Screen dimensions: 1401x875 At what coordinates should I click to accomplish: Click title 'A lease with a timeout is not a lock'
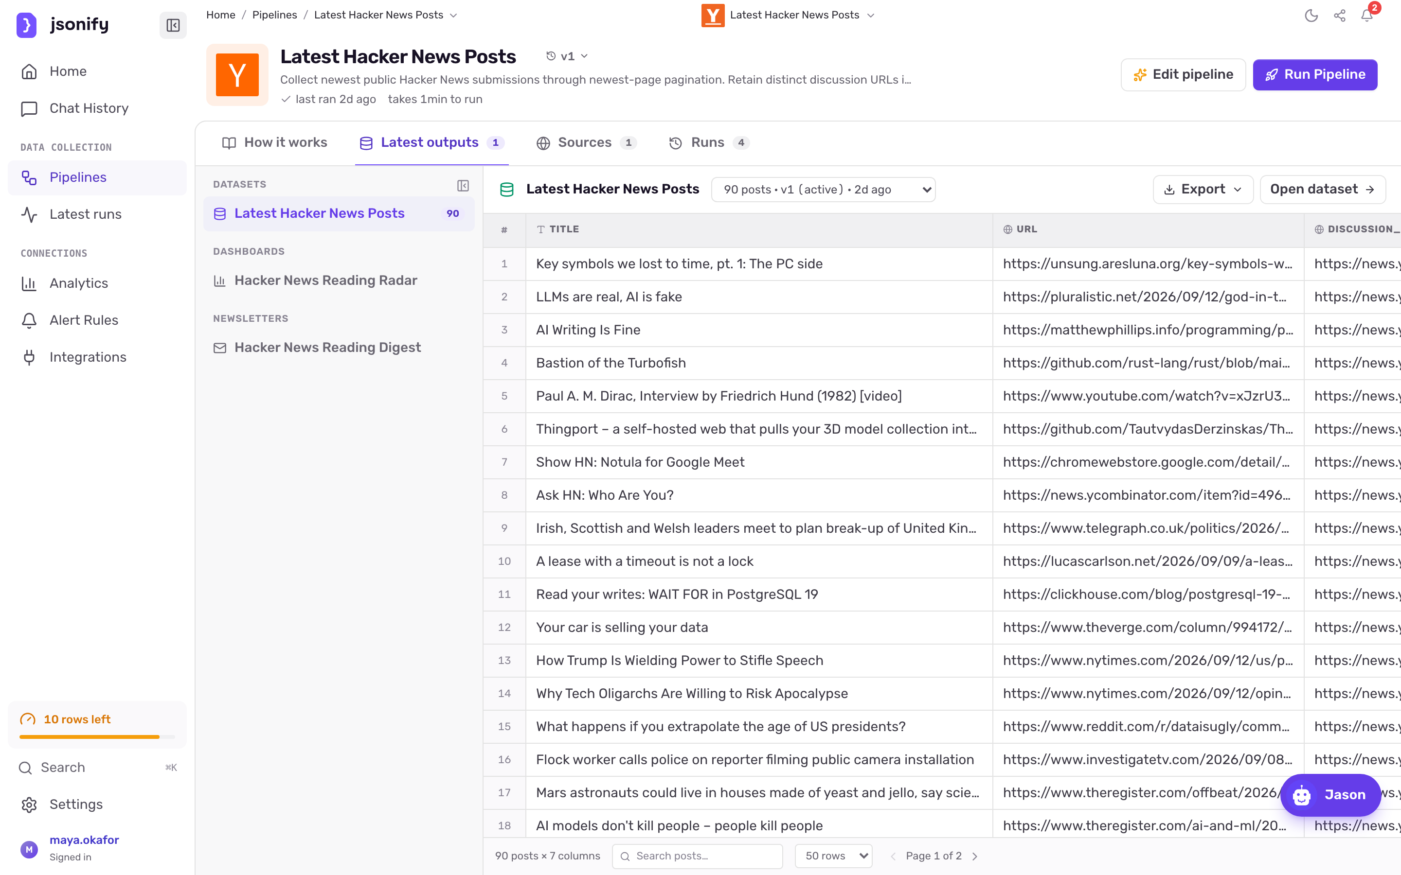645,561
